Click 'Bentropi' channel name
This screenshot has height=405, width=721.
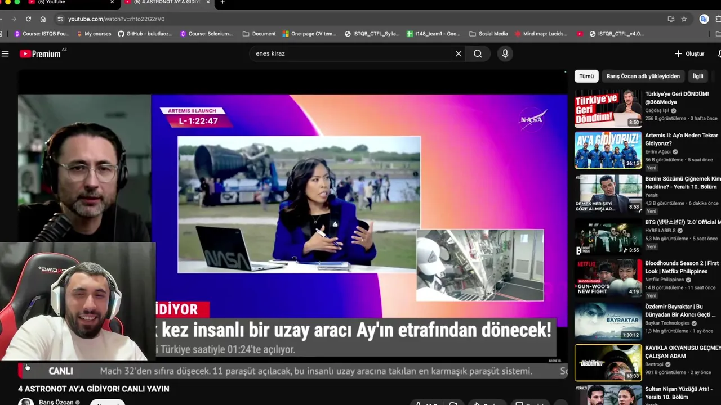click(654, 364)
